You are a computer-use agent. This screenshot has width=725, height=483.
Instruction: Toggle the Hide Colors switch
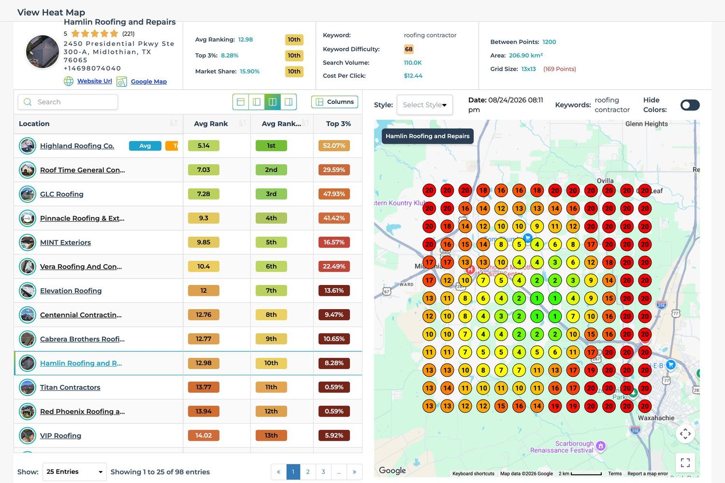click(690, 105)
